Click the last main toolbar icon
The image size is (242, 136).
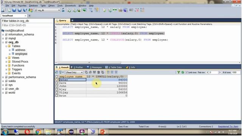pos(142,10)
